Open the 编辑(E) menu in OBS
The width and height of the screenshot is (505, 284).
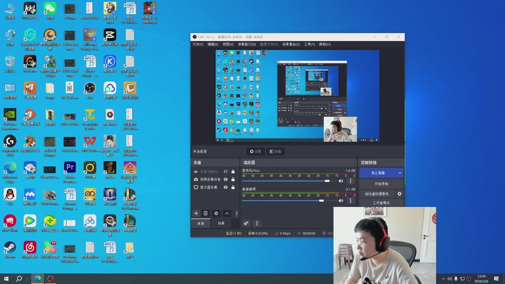(213, 44)
